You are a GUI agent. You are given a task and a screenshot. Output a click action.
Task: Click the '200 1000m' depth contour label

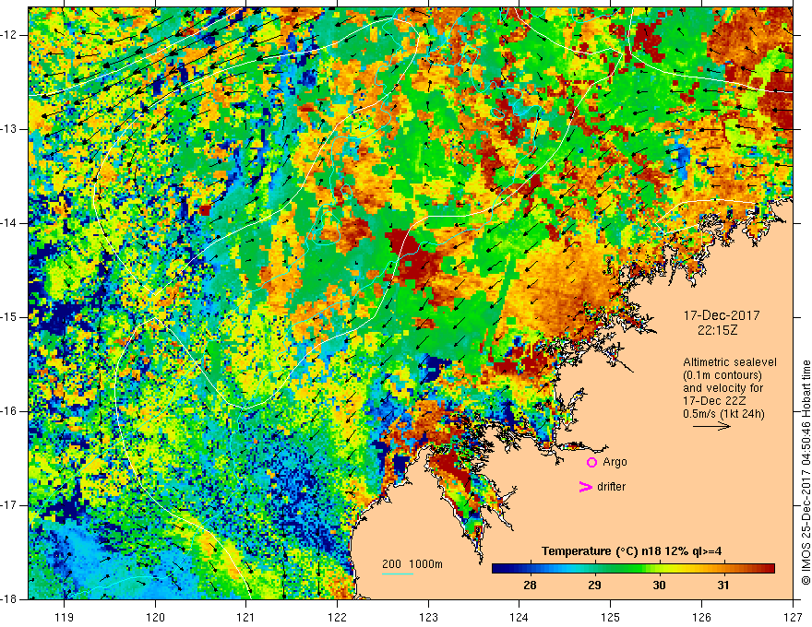click(412, 564)
